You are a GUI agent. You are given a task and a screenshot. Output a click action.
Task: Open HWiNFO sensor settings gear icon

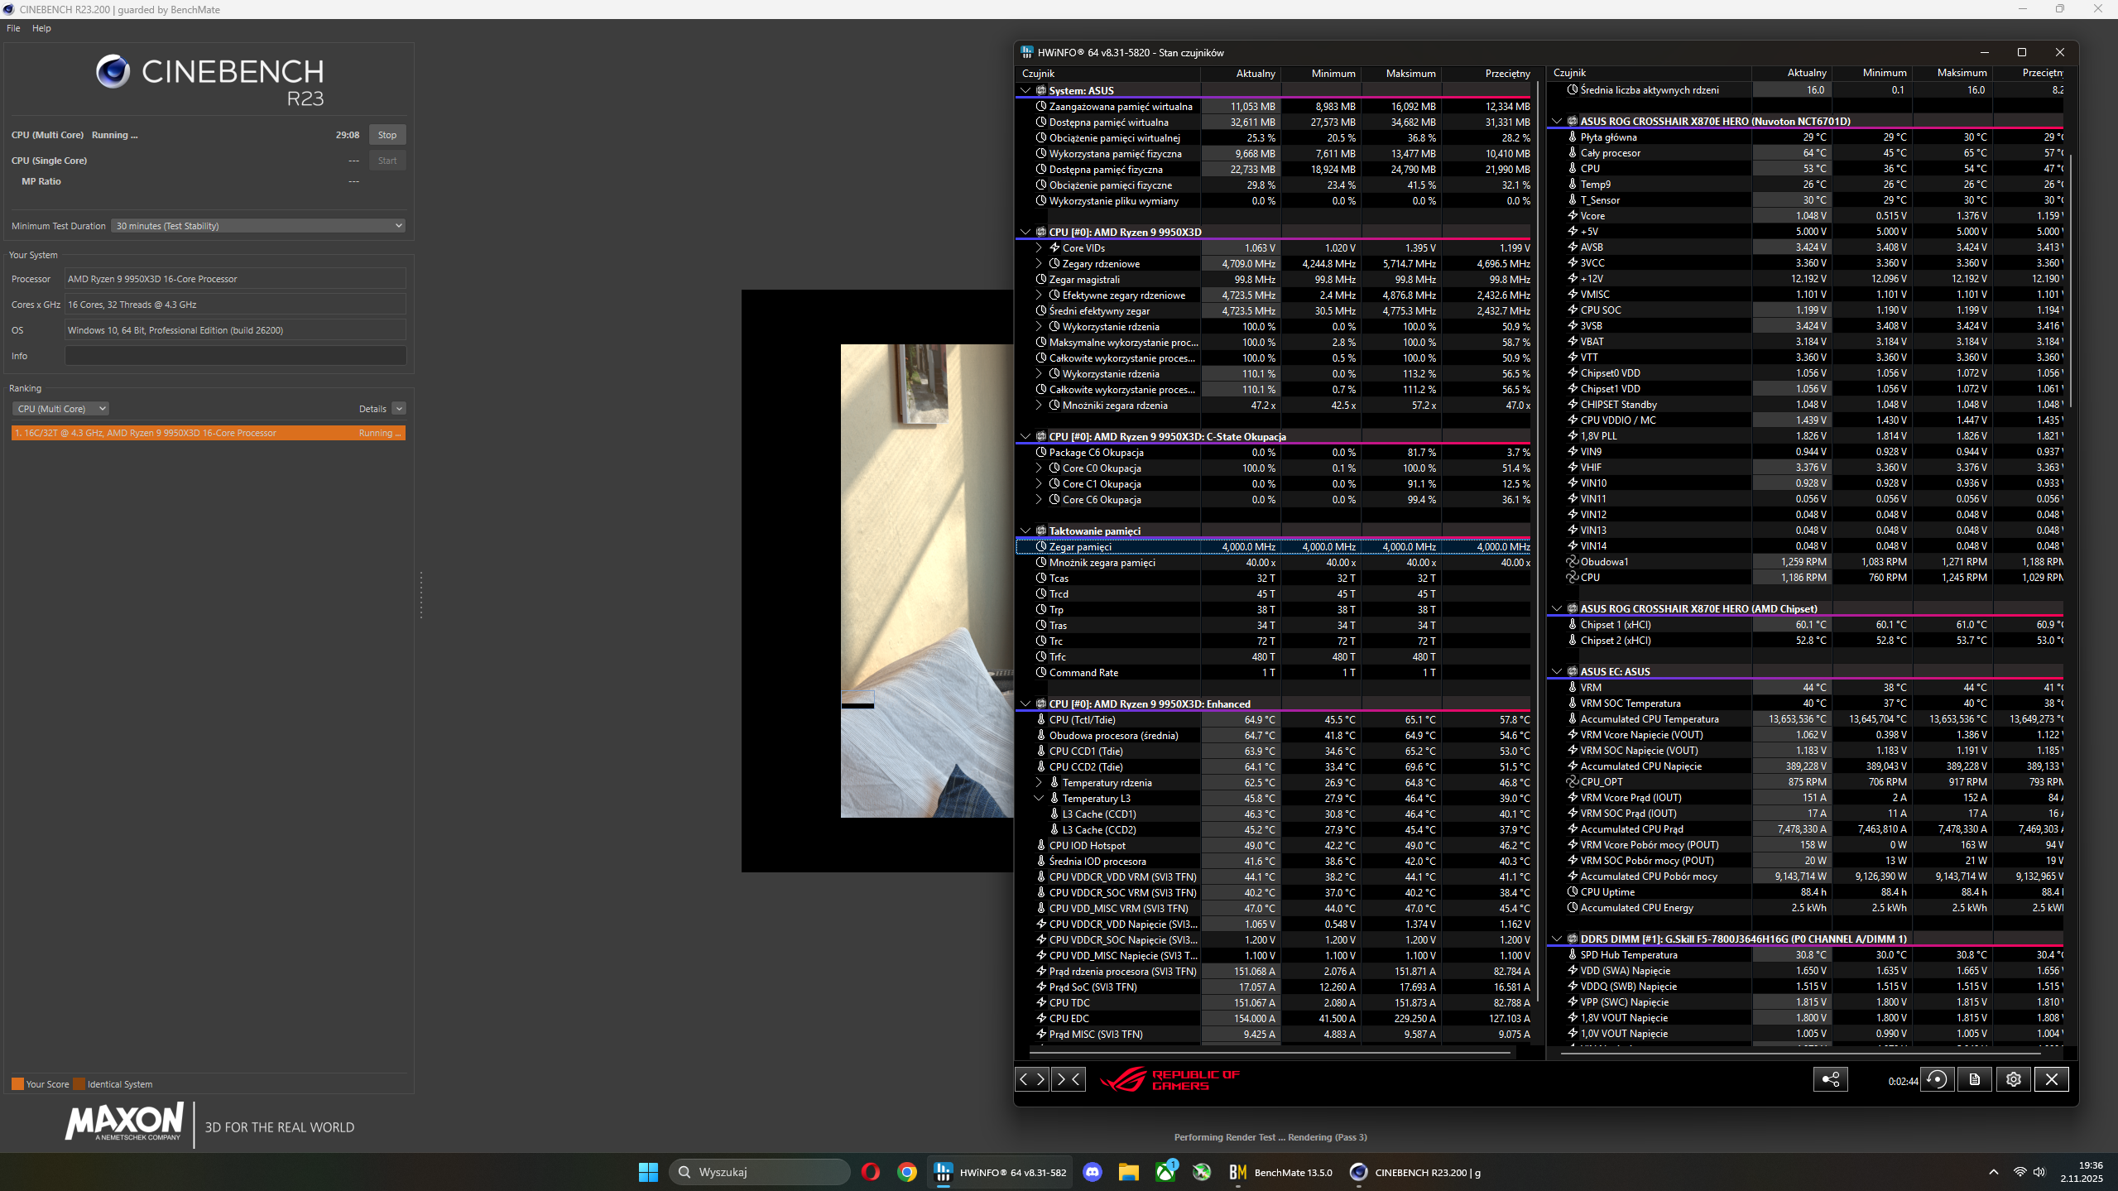click(x=2014, y=1079)
